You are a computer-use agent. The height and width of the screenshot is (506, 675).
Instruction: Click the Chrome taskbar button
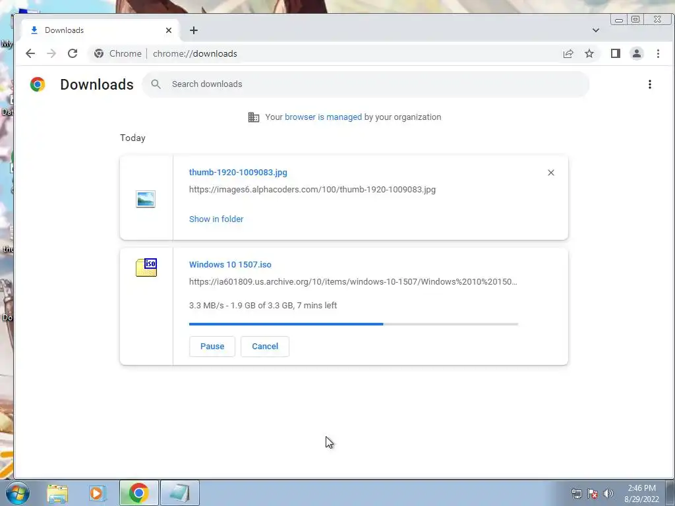138,493
